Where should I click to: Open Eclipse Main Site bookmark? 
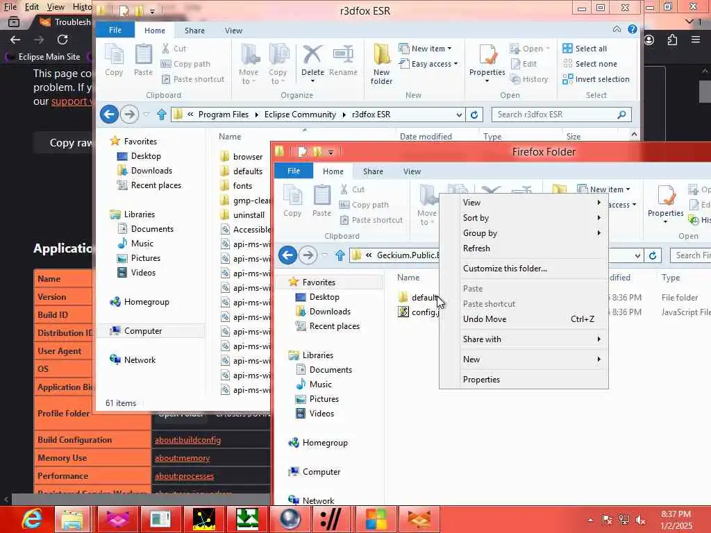[43, 57]
